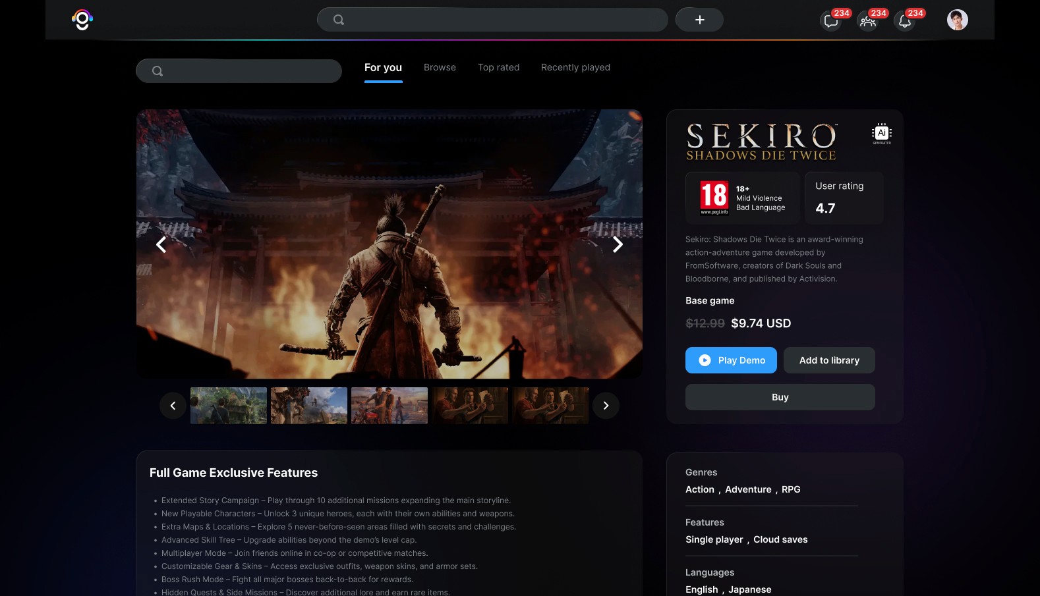The height and width of the screenshot is (596, 1040).
Task: Click the Action genre link
Action: click(700, 489)
